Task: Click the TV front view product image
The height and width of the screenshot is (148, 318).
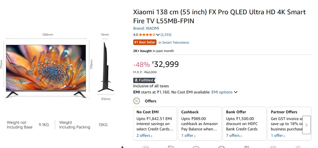Action: point(46,68)
